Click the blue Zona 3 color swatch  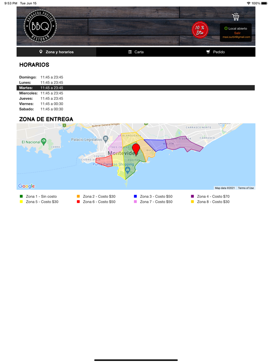136,196
